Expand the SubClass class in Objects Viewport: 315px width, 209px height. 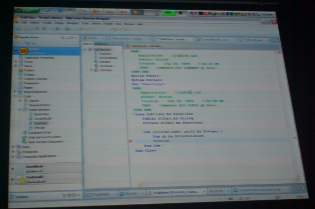coord(91,70)
